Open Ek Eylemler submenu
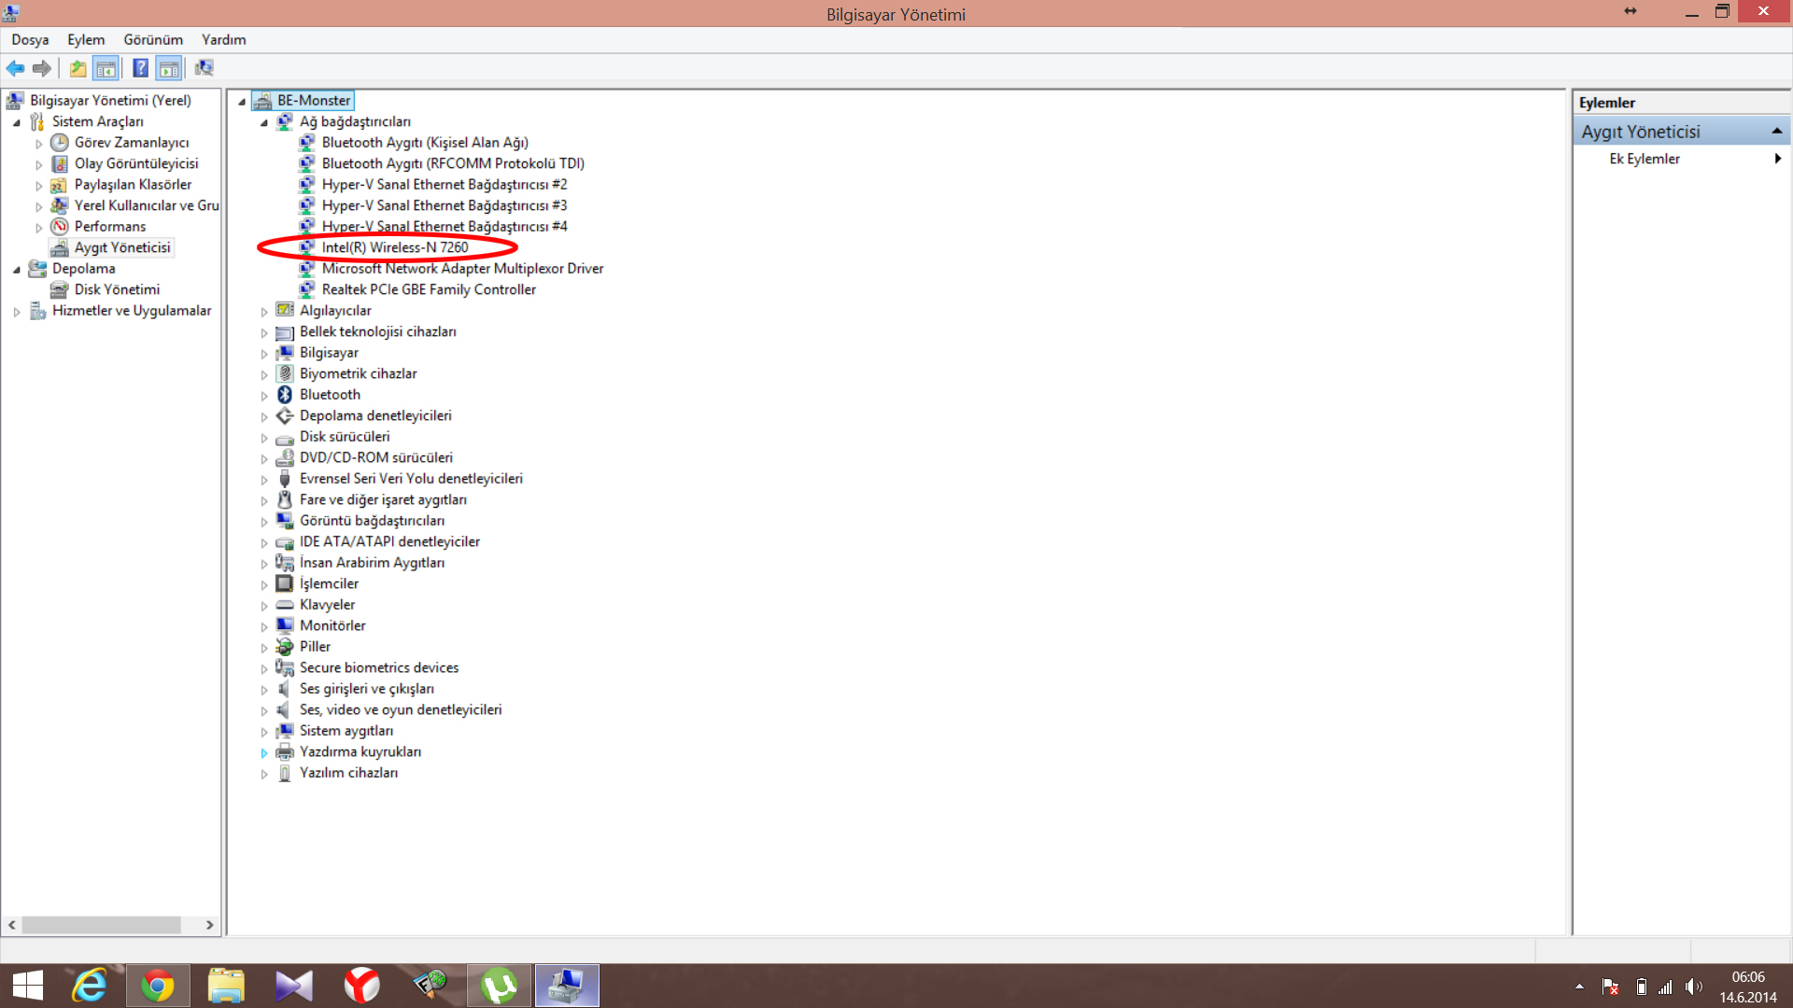This screenshot has height=1008, width=1793. pyautogui.click(x=1644, y=159)
